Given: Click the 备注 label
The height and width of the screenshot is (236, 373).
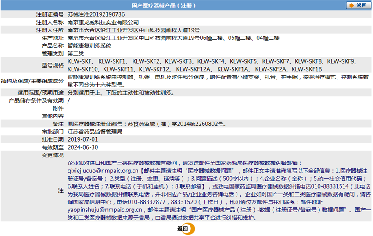Looking at the screenshot, I should click(x=58, y=124).
